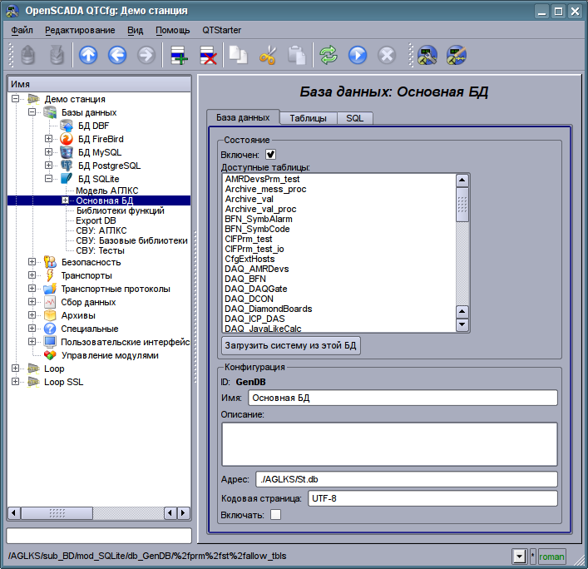Screen dimensions: 588x569
Task: Open the Файл menu
Action: tap(22, 30)
